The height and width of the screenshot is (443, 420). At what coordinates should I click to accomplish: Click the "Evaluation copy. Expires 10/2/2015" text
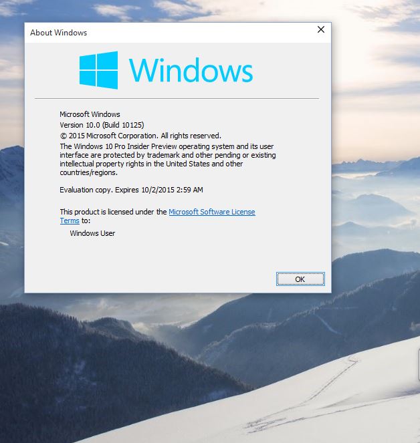click(131, 190)
